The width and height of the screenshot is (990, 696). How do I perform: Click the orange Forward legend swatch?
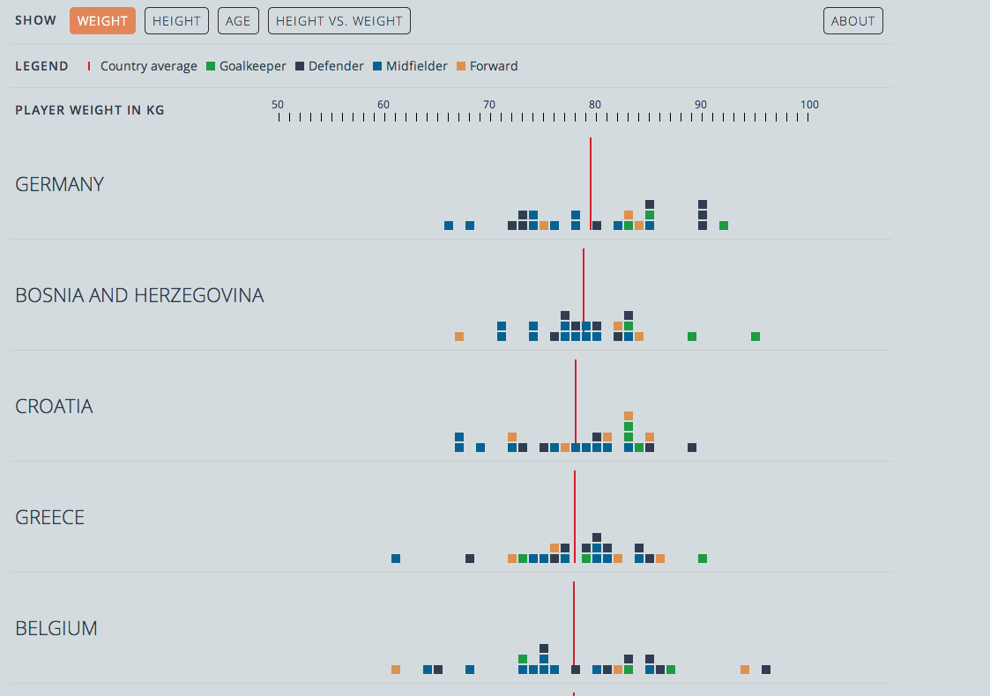461,66
